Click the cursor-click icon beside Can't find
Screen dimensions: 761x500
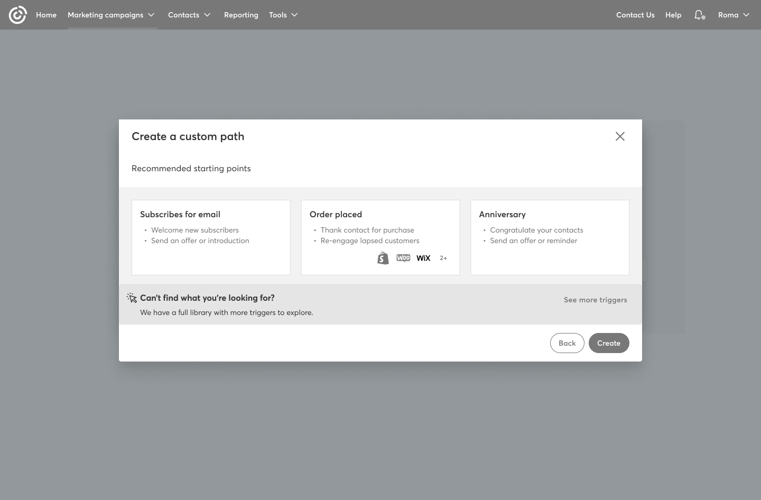tap(132, 298)
